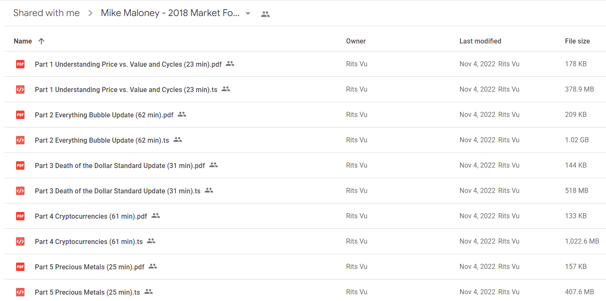606x301 pixels.
Task: Go back to Shared with me
Action: [46, 13]
